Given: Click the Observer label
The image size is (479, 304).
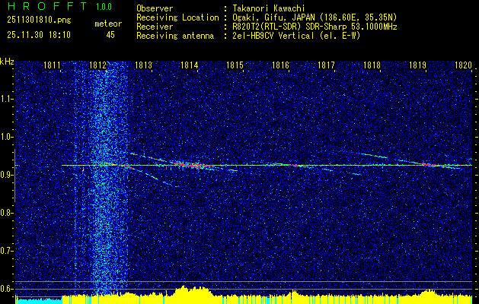Looking at the screenshot, I should pyautogui.click(x=155, y=8).
